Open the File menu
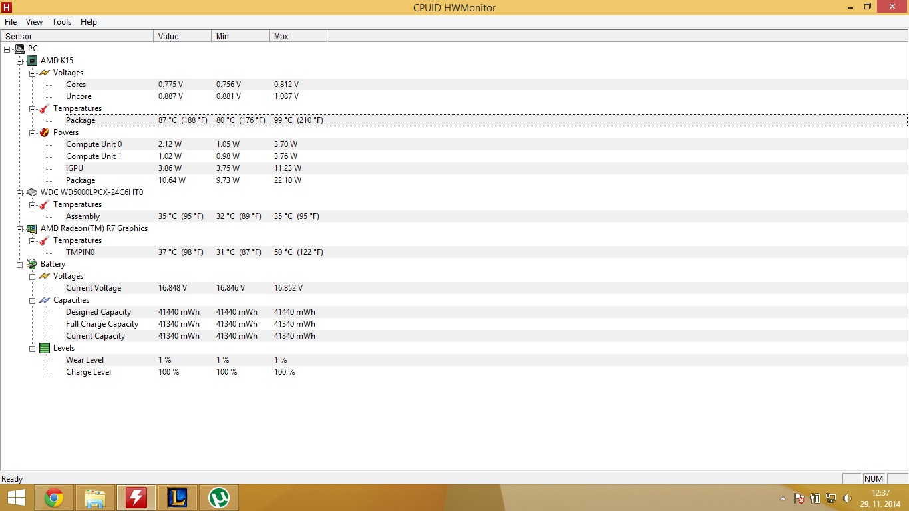Viewport: 909px width, 511px height. click(11, 22)
